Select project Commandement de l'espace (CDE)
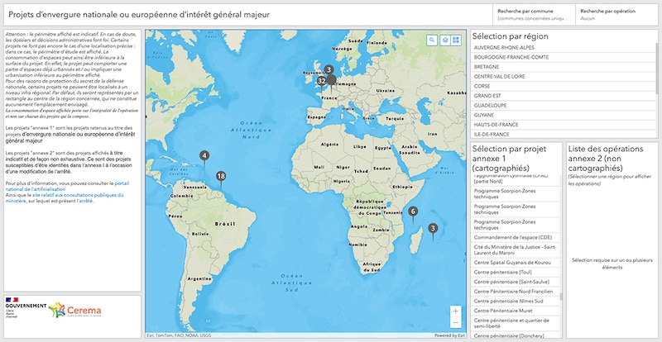This screenshot has width=662, height=342. click(515, 237)
